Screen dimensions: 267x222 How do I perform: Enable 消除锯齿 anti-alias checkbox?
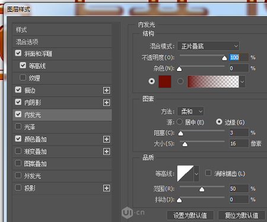pos(208,173)
